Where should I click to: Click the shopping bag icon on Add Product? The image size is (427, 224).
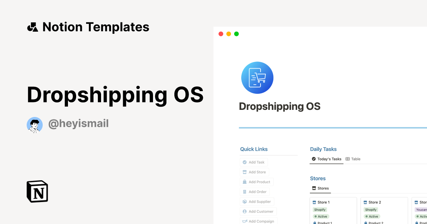click(244, 182)
